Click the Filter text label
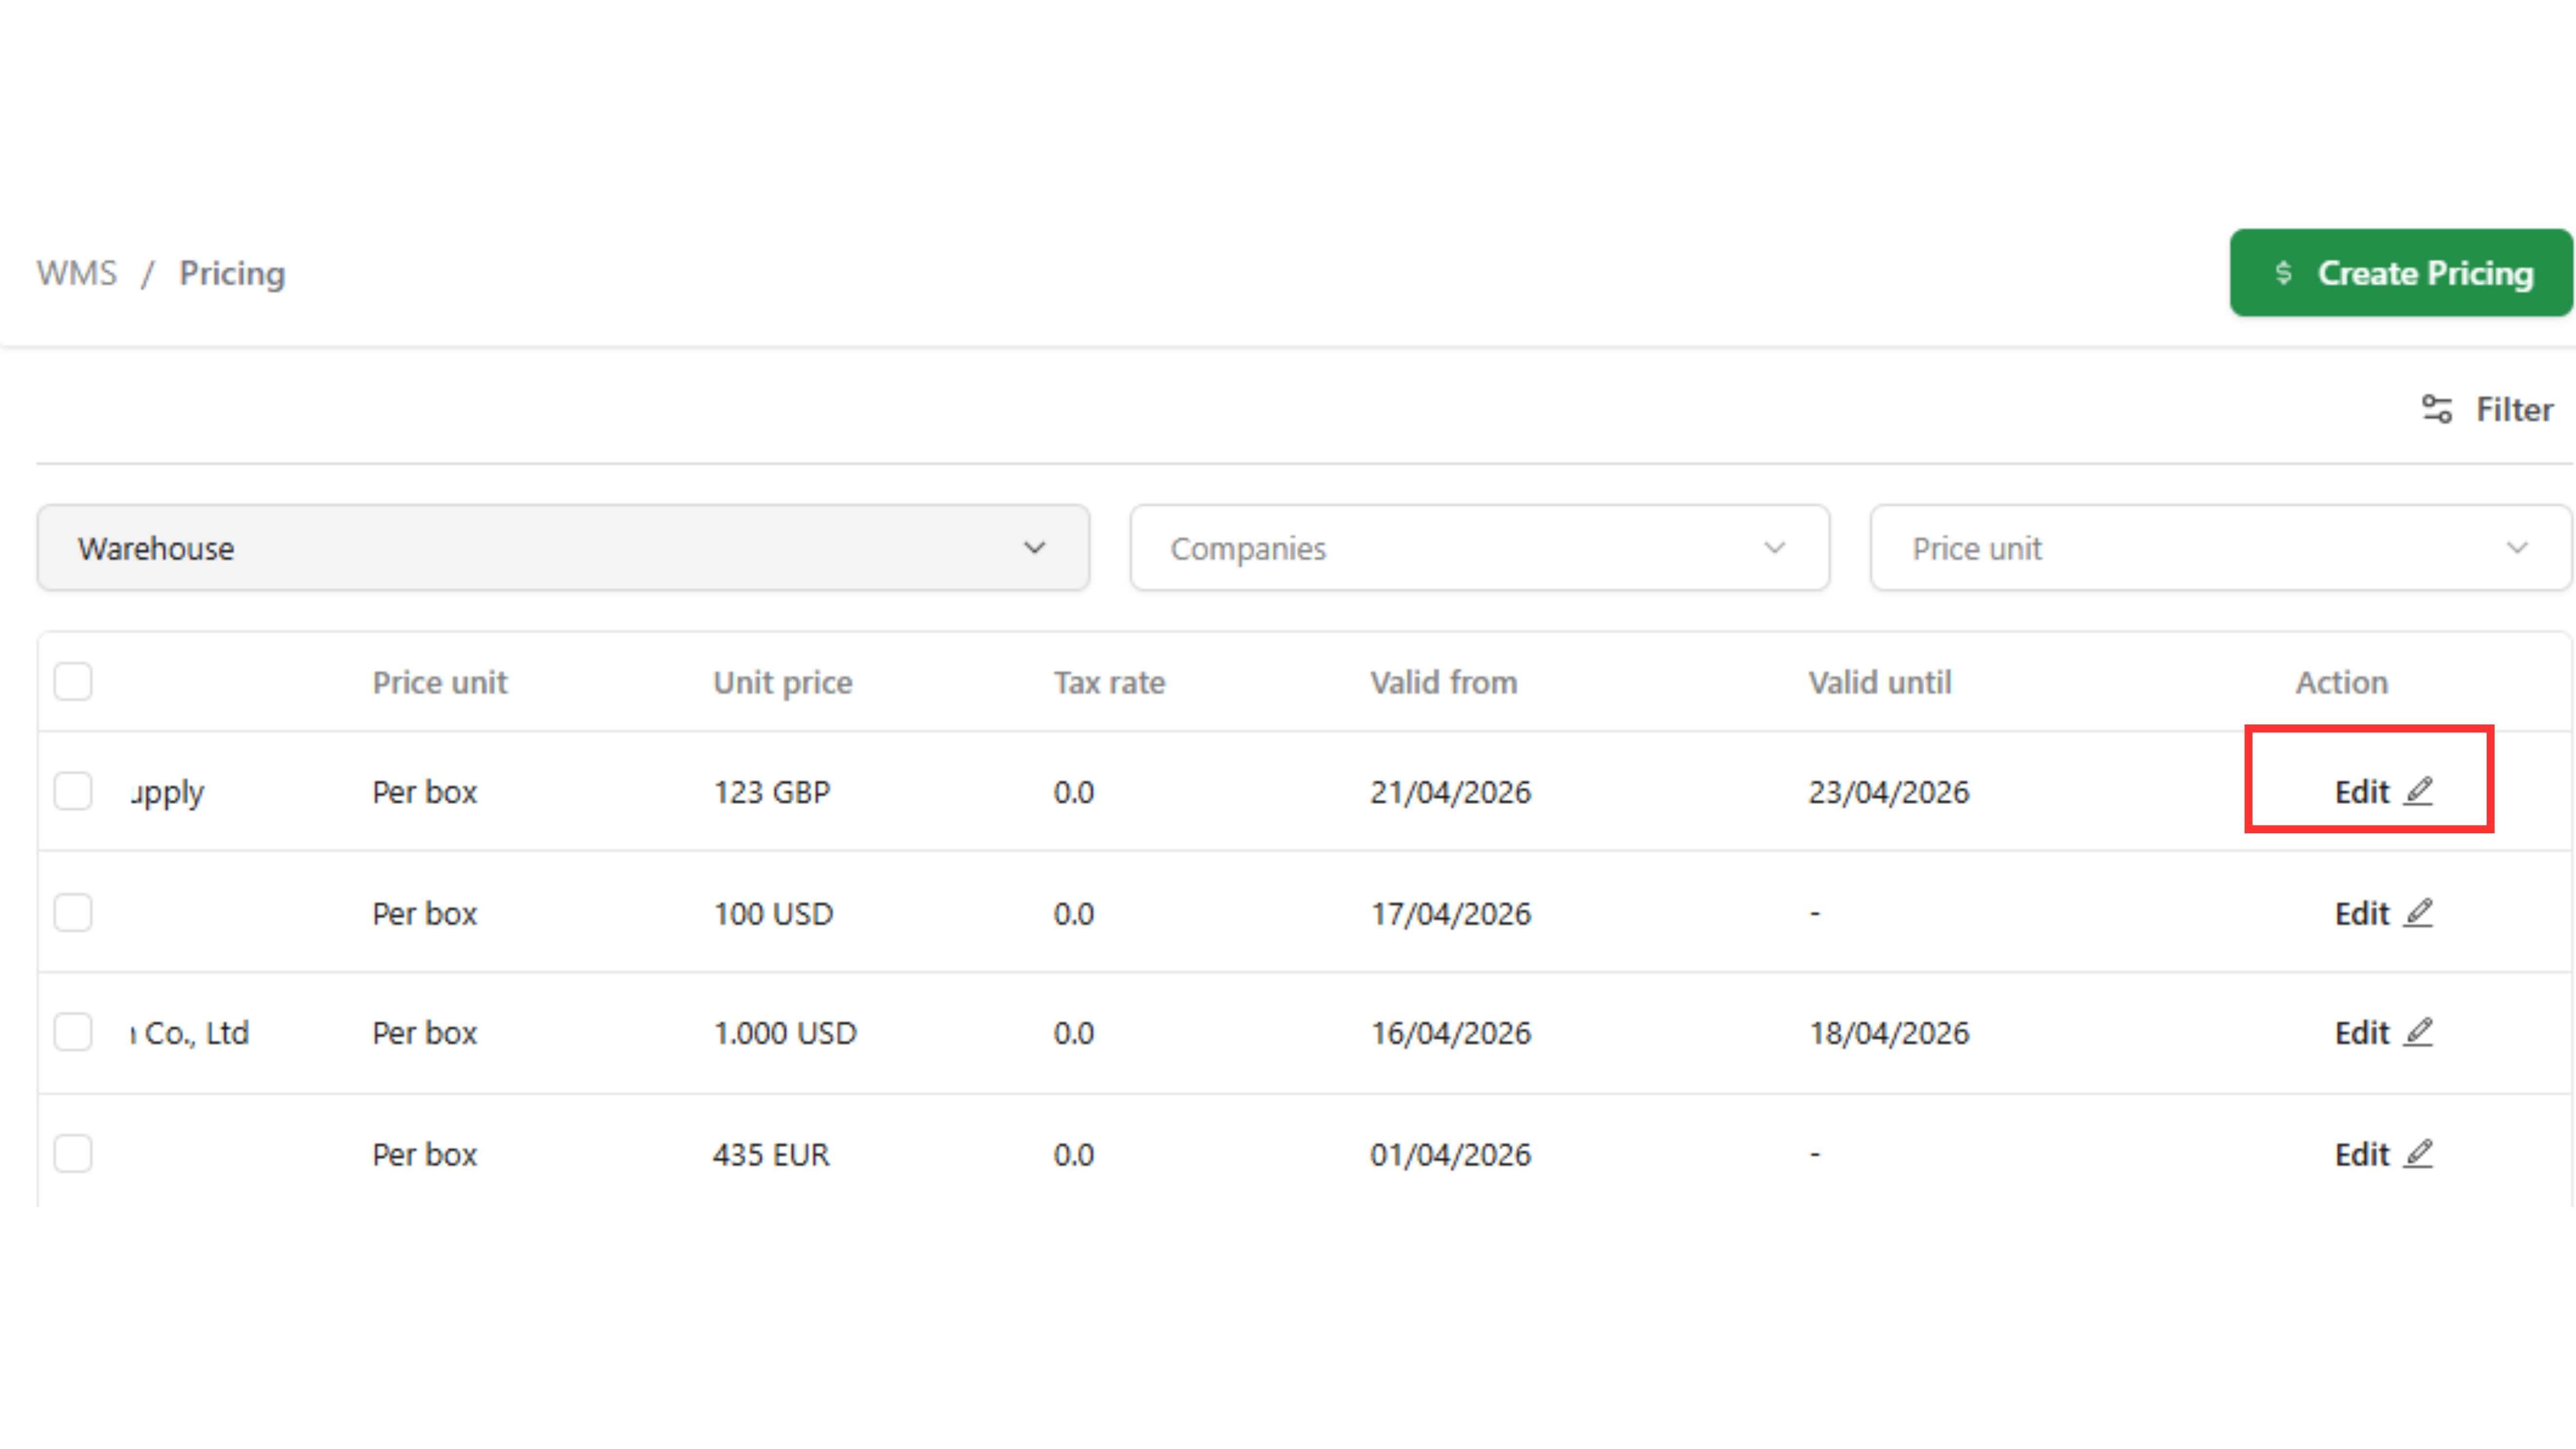Screen dimensions: 2576x1449 point(2513,409)
